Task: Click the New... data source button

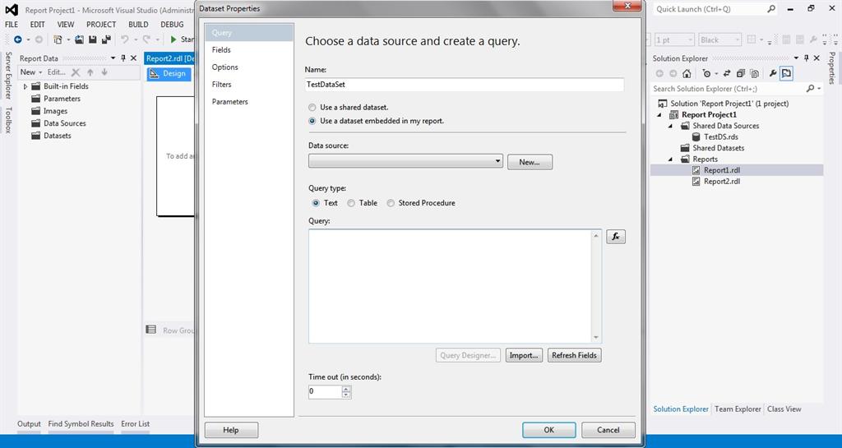Action: pos(529,162)
